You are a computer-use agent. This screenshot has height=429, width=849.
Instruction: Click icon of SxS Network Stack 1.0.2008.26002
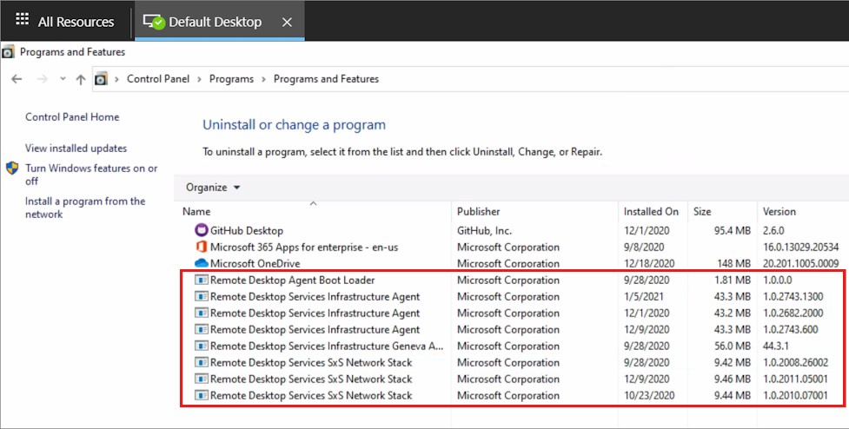coord(201,362)
